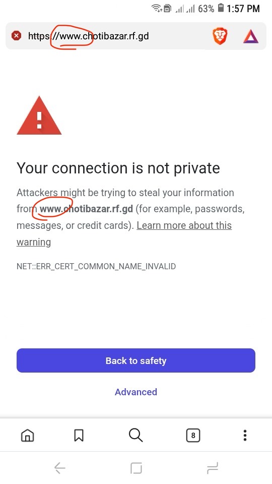The image size is (272, 484).
Task: Go to the browser home icon
Action: pos(27,436)
